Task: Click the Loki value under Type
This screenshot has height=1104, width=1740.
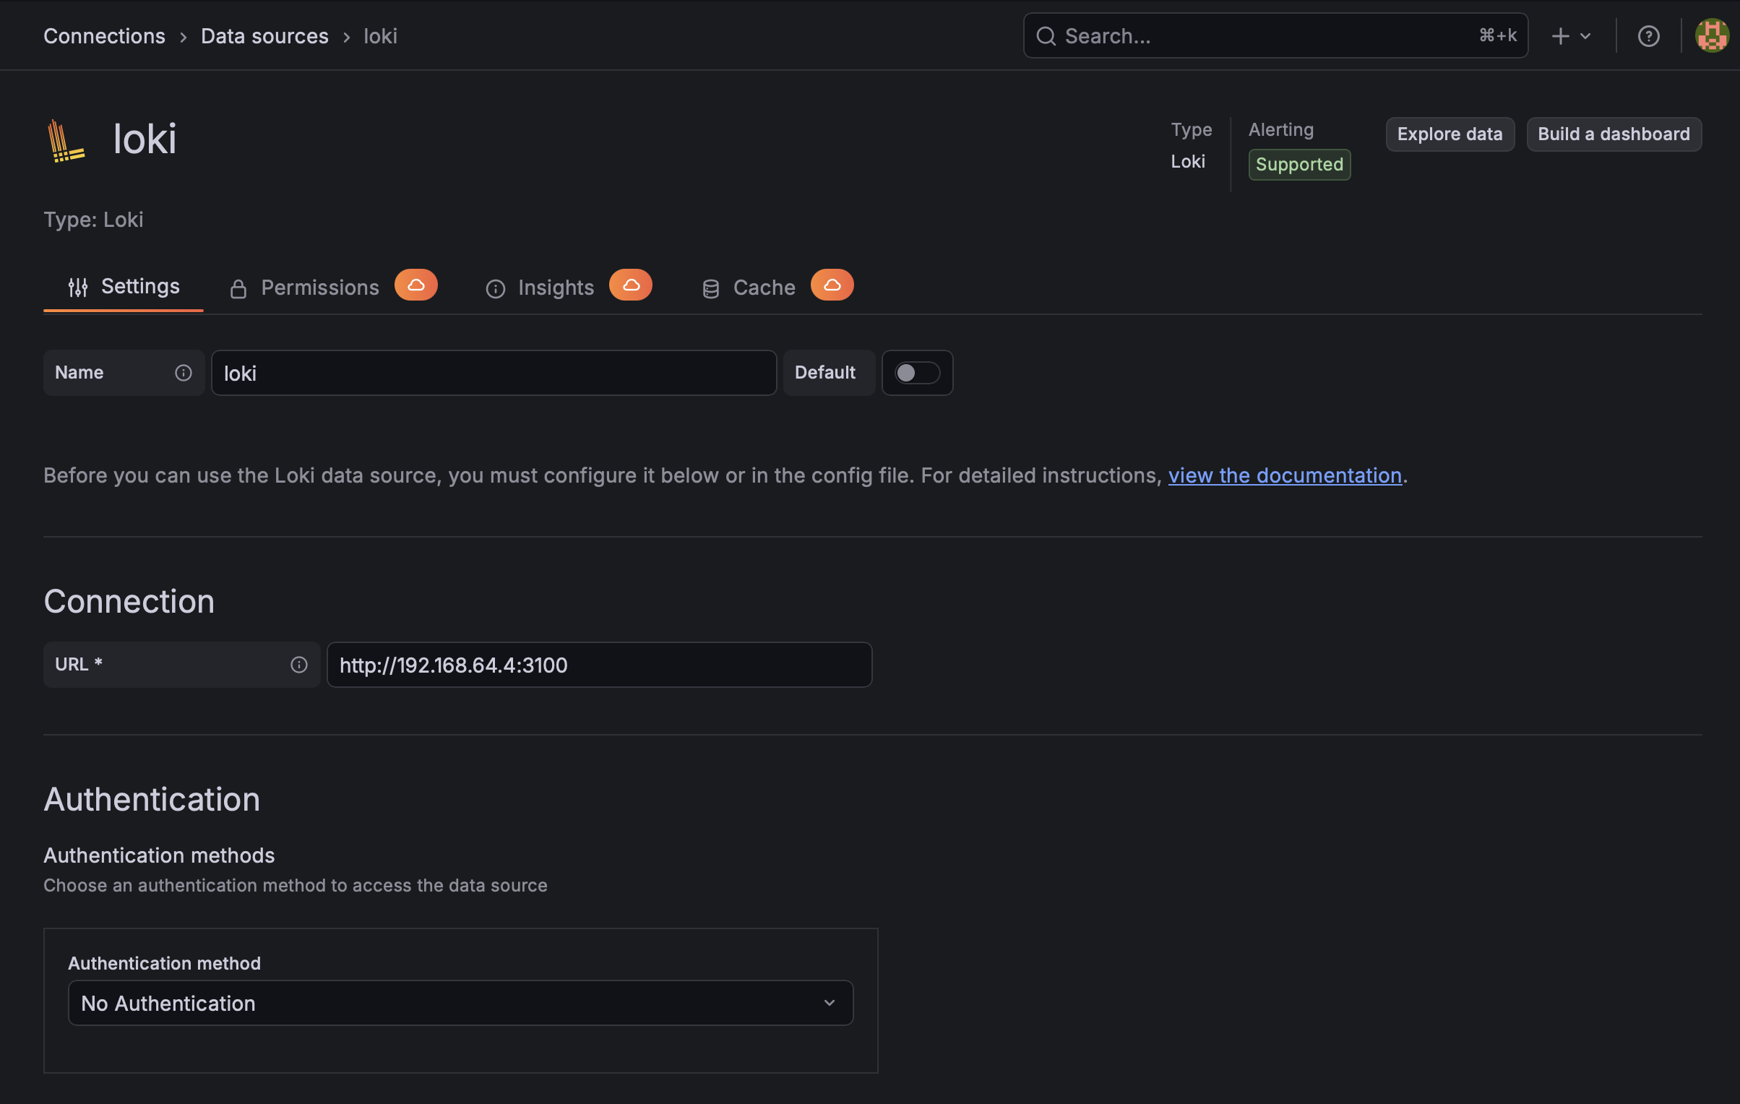Action: point(1188,162)
